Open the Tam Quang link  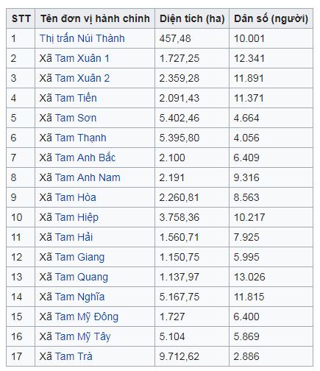point(82,278)
